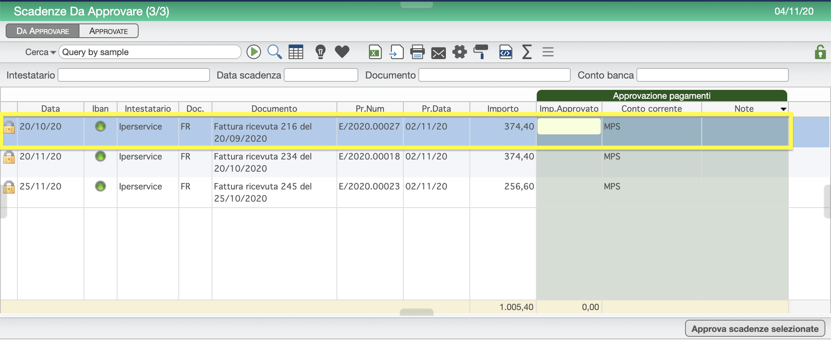
Task: Click the paint roller icon
Action: 481,52
